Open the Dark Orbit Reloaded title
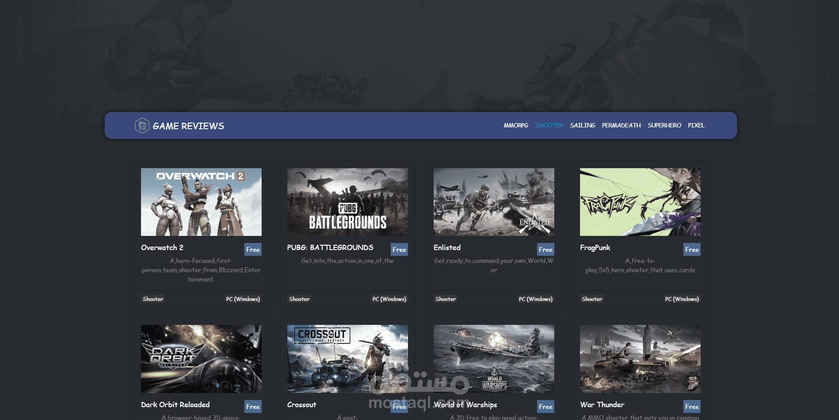Viewport: 839px width, 420px height. click(176, 405)
